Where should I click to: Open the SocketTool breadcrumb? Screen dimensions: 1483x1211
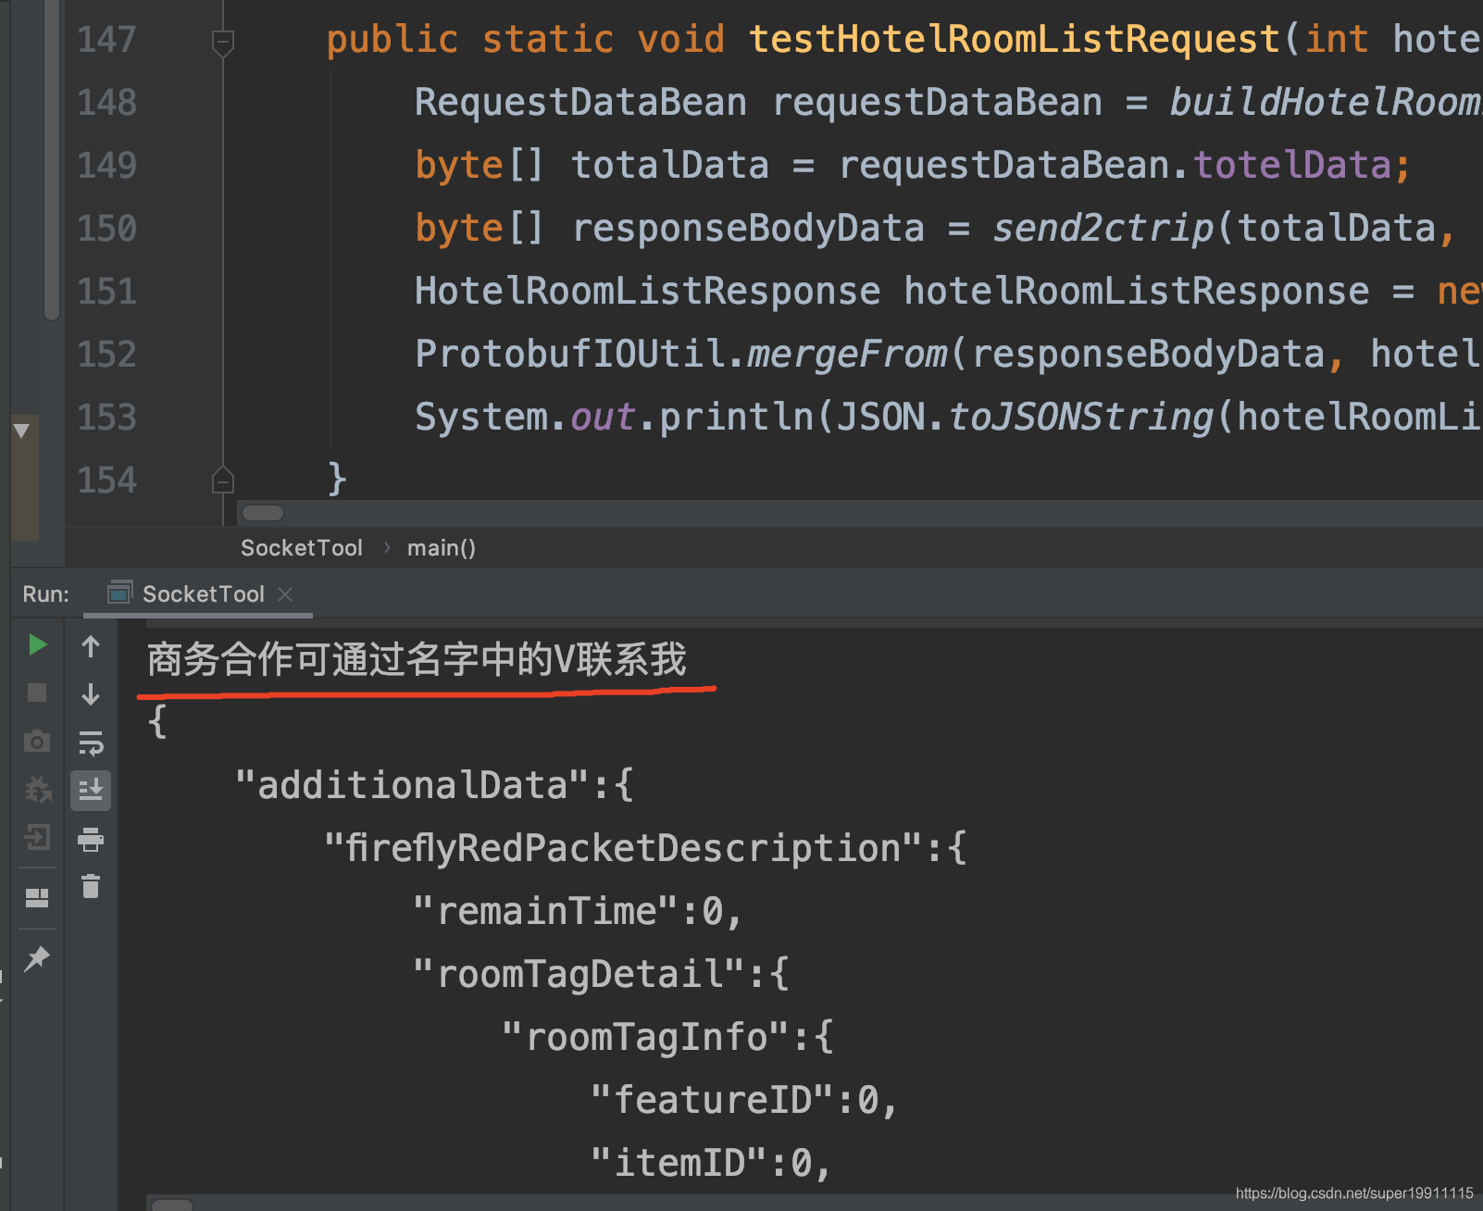pos(302,548)
